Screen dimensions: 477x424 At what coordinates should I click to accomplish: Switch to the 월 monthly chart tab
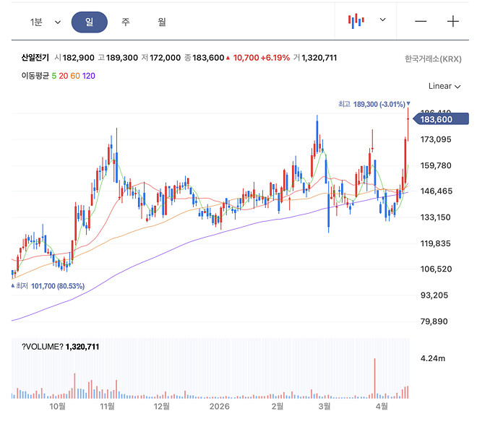162,22
